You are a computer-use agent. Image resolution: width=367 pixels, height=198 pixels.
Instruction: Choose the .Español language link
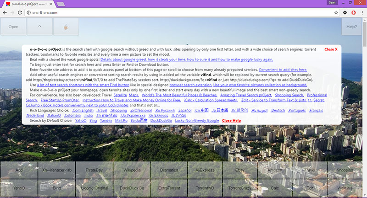click(185, 110)
